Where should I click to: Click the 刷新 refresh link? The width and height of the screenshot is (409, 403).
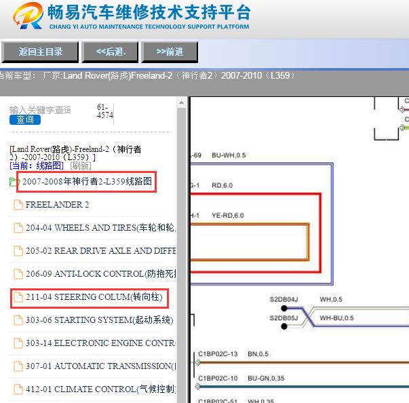point(81,166)
